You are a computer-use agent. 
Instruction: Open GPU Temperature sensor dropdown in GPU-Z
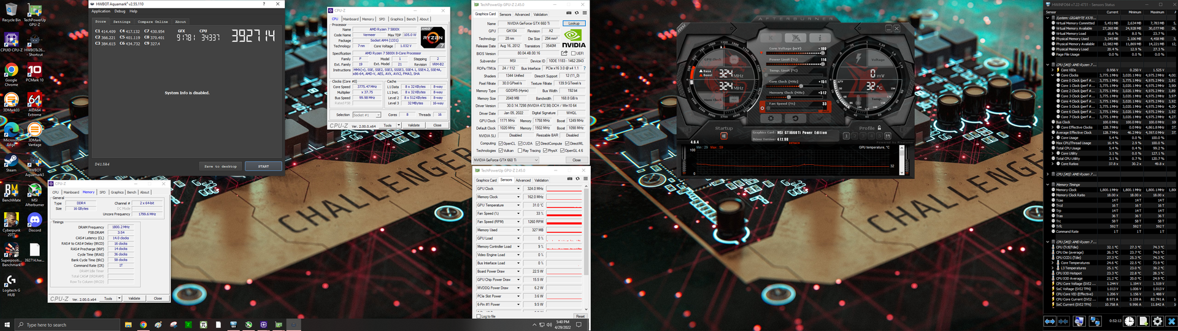click(518, 205)
